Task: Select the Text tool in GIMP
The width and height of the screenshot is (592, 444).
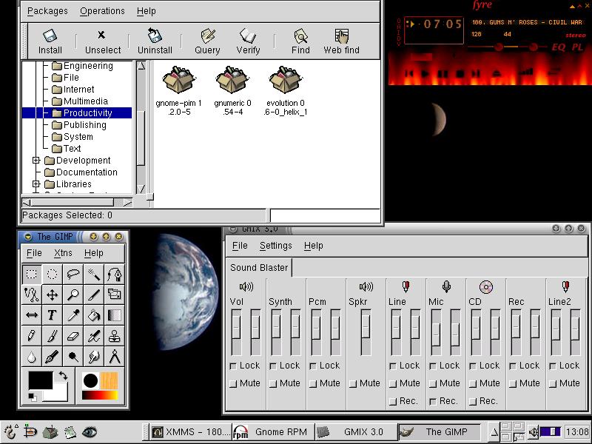Action: point(53,315)
